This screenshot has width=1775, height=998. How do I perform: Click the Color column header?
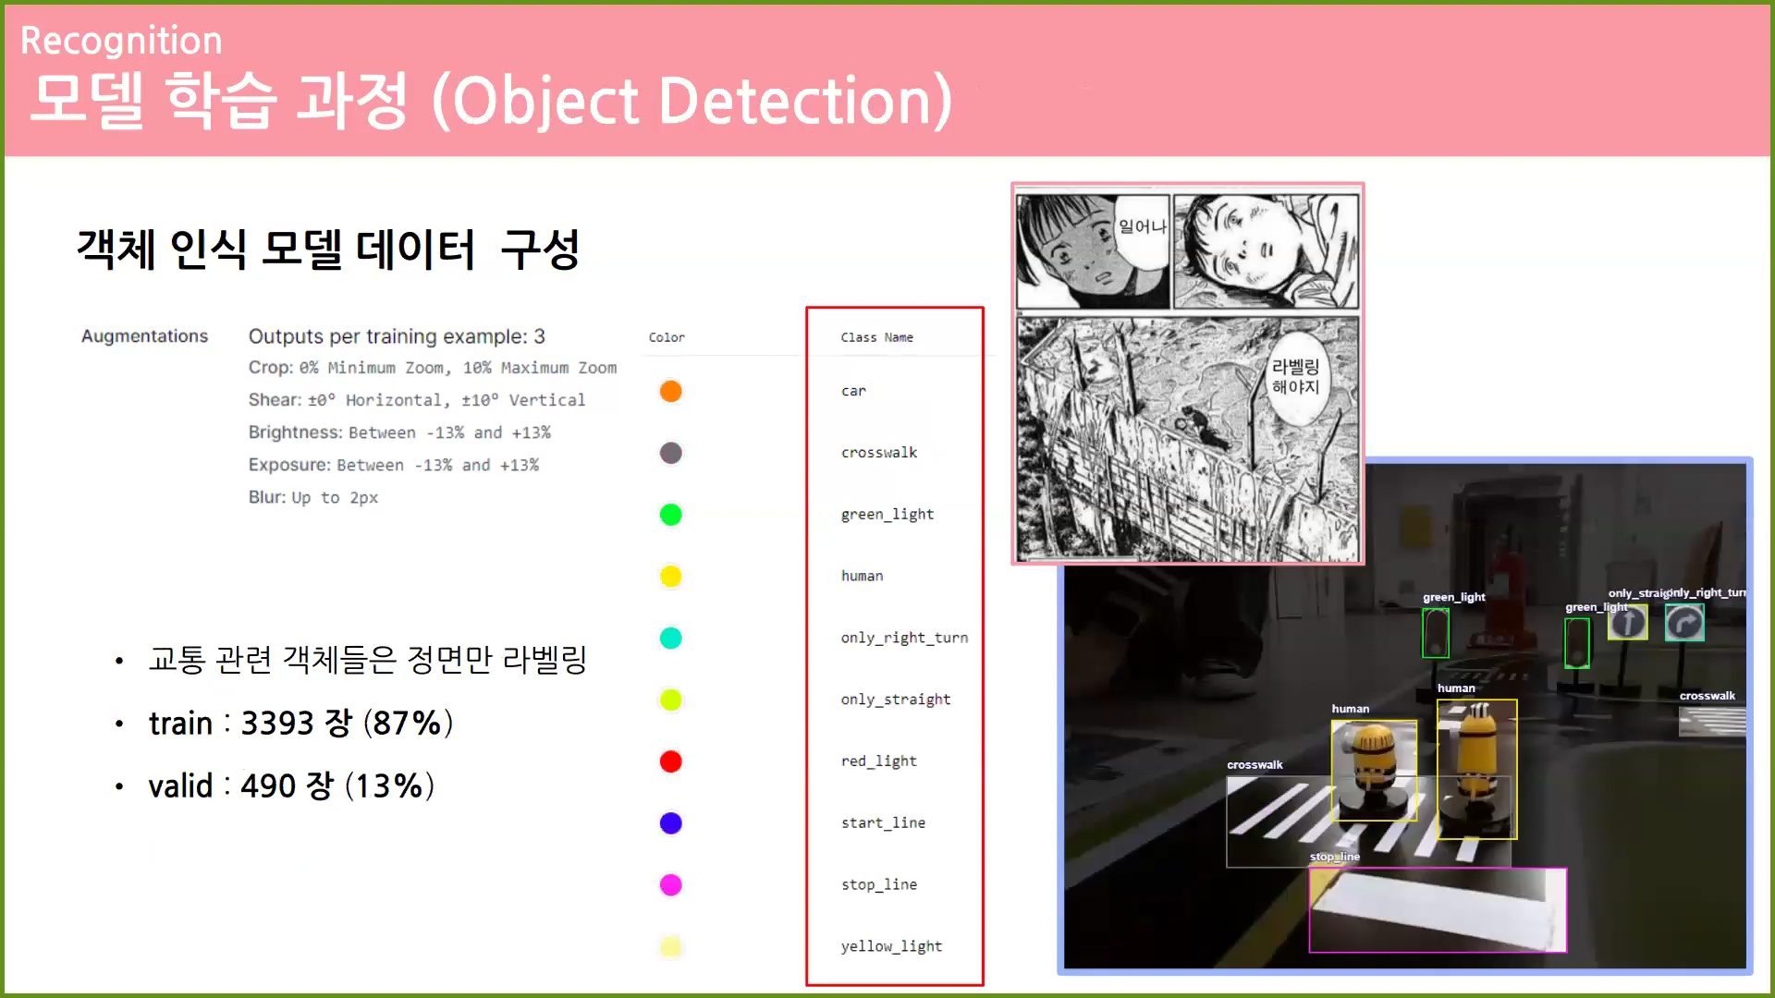tap(667, 337)
